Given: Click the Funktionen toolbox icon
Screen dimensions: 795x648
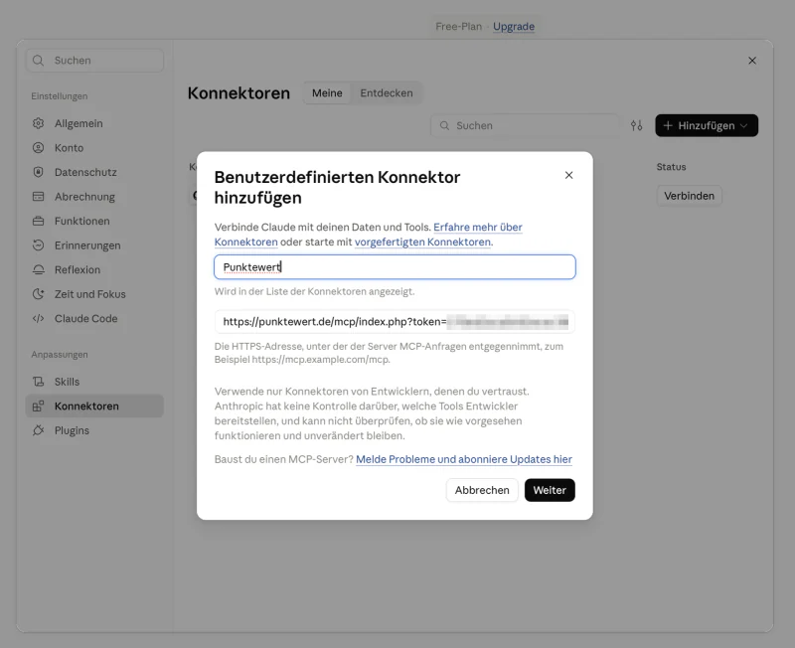Looking at the screenshot, I should [38, 221].
